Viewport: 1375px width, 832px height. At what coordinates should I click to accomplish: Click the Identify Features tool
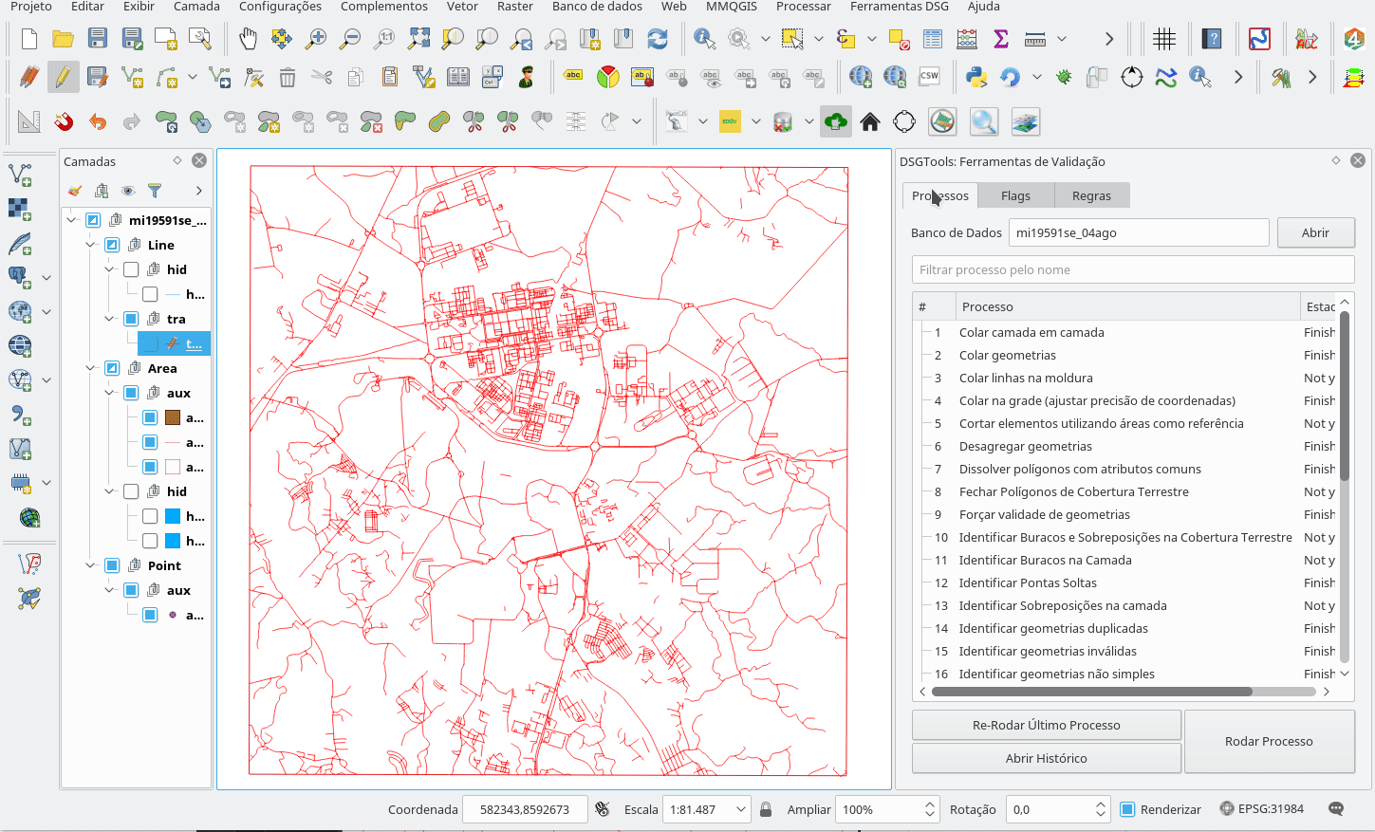click(704, 39)
